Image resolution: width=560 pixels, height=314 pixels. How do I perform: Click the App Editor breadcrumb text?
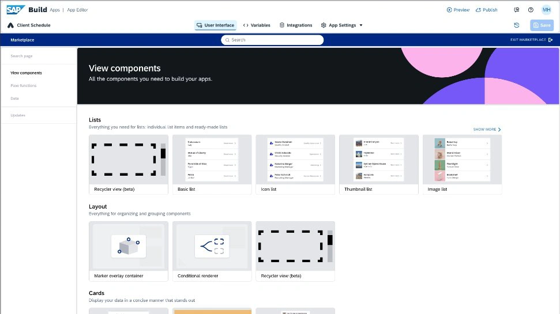[77, 10]
